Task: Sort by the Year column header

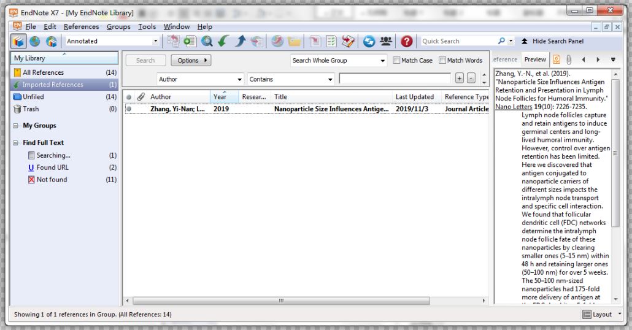Action: pos(224,97)
